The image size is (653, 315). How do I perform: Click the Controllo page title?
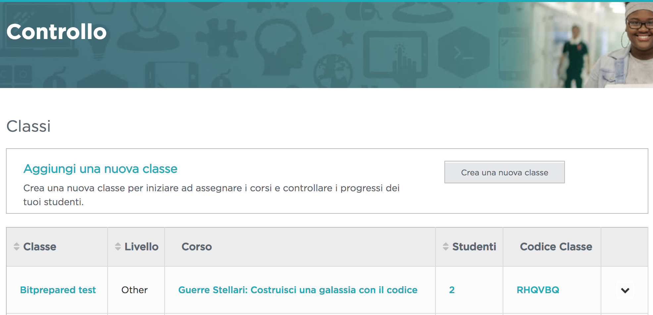click(x=57, y=32)
